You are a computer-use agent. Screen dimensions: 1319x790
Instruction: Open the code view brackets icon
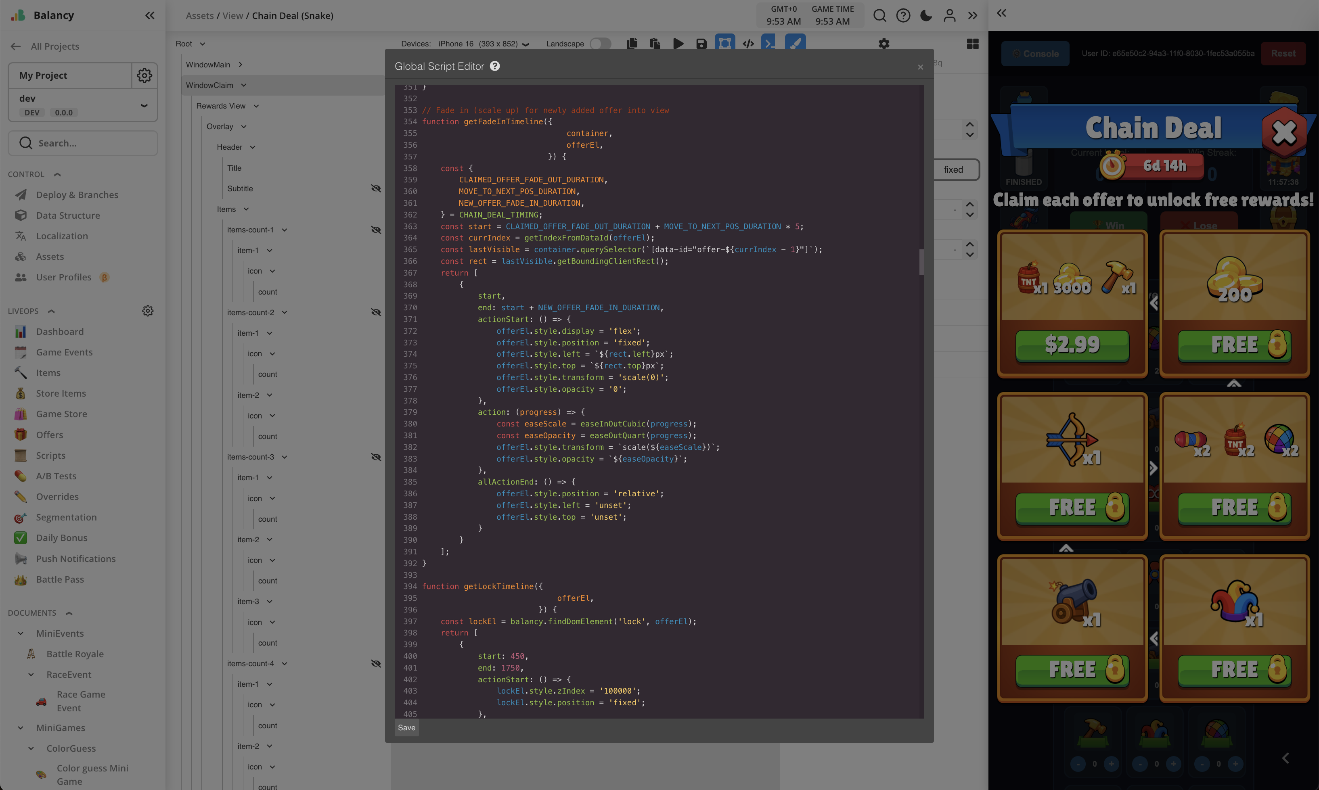tap(748, 44)
